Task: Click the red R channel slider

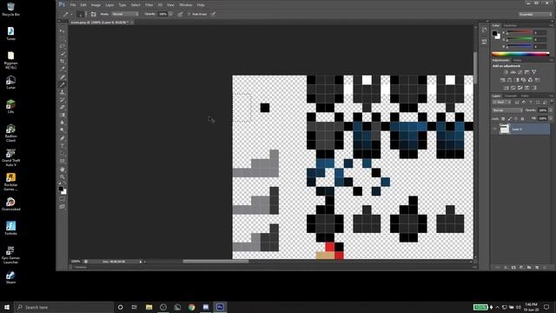Action: point(519,32)
